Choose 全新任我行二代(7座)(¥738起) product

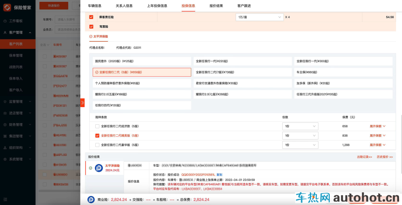pos(243,72)
